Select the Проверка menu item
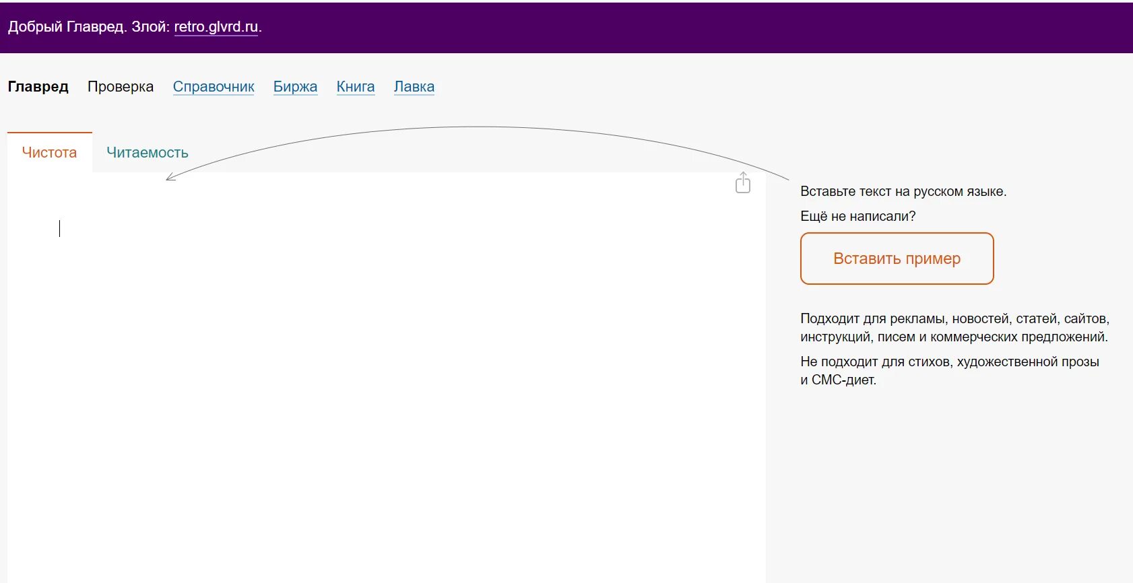Viewport: 1133px width, 583px height. coord(121,87)
